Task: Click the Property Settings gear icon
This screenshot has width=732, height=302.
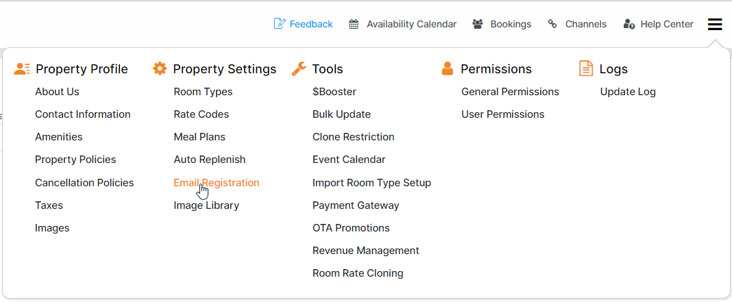Action: pos(160,68)
